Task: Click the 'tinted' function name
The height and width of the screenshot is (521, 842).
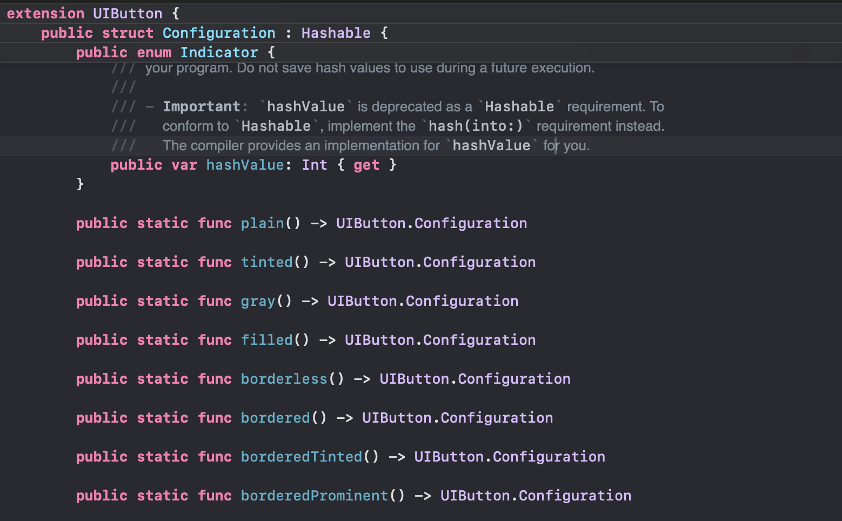Action: tap(267, 262)
